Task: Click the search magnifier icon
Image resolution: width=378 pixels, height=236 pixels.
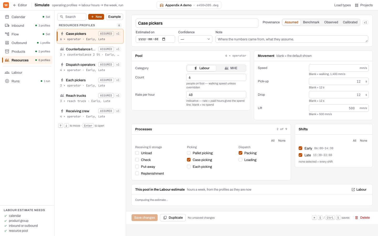Action: [x=62, y=17]
